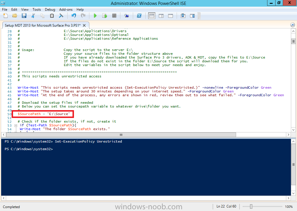Click the 'The setup takes around 30 minutes' string

113,91
